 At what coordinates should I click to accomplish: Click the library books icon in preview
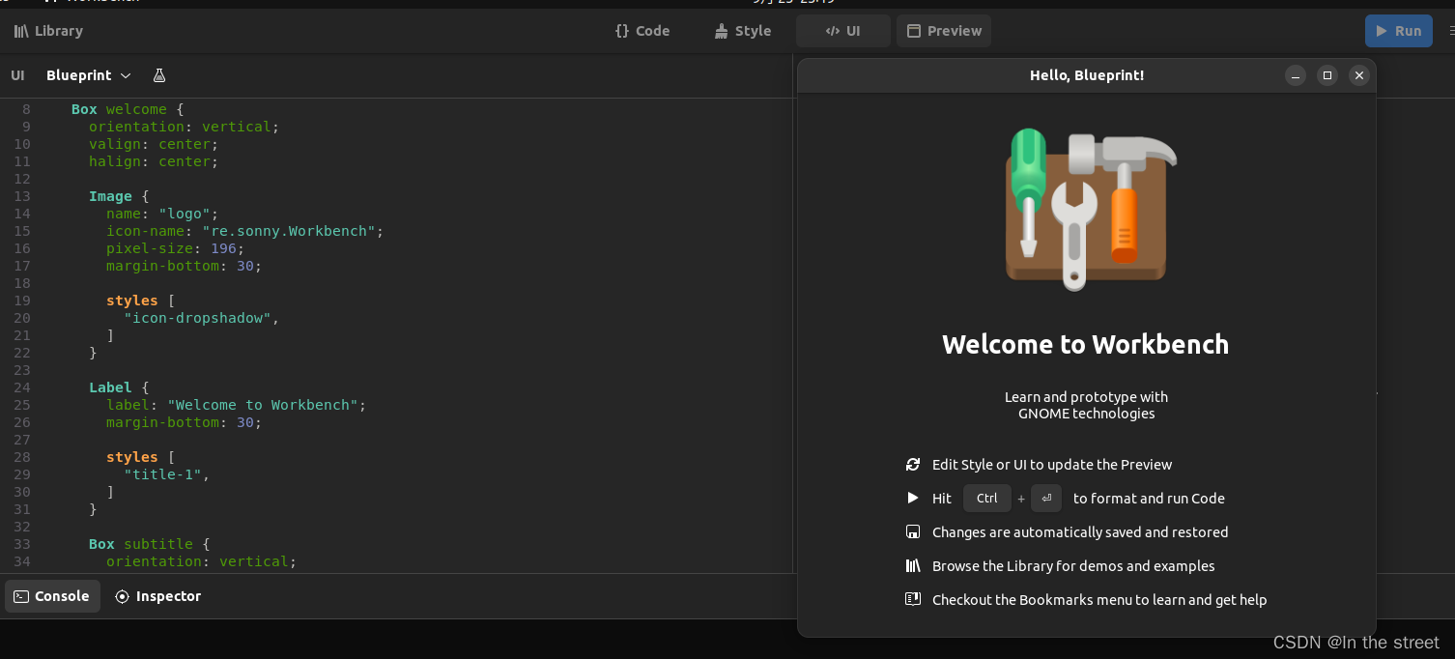pyautogui.click(x=913, y=566)
